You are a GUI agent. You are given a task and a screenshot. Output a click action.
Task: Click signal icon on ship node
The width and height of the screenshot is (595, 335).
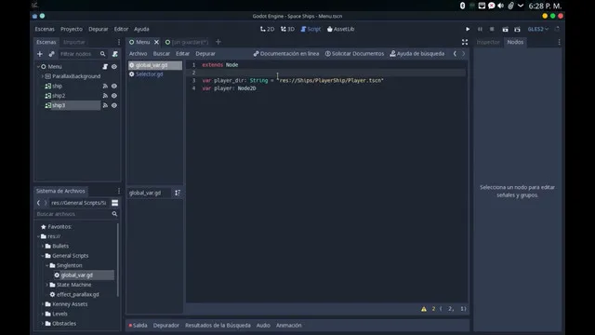pyautogui.click(x=105, y=86)
